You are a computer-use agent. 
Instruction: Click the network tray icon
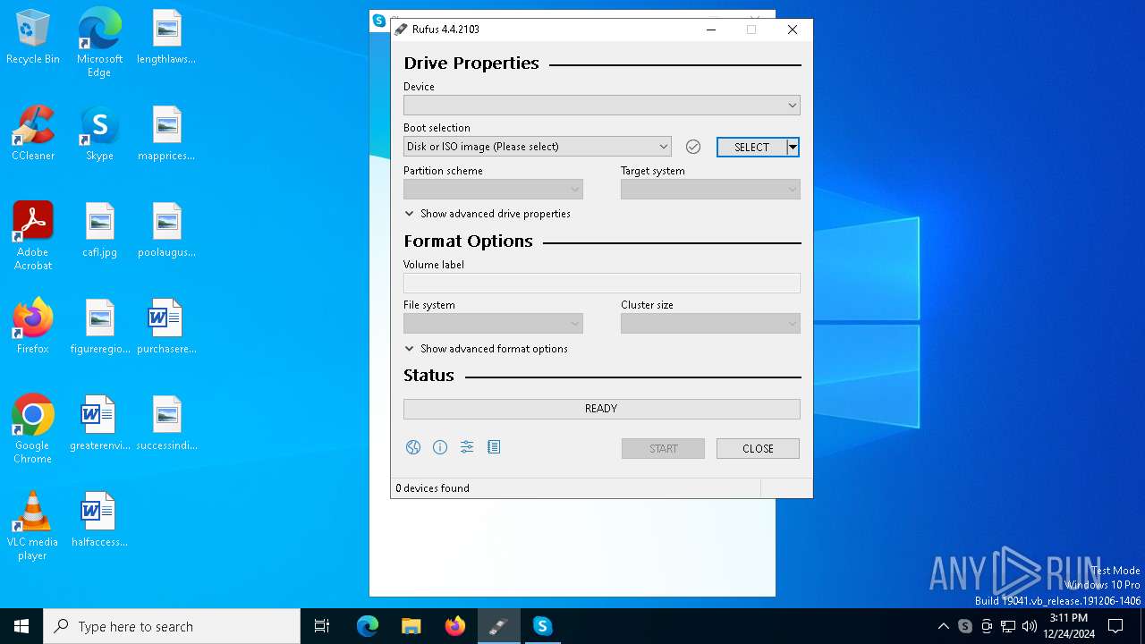click(x=1008, y=626)
